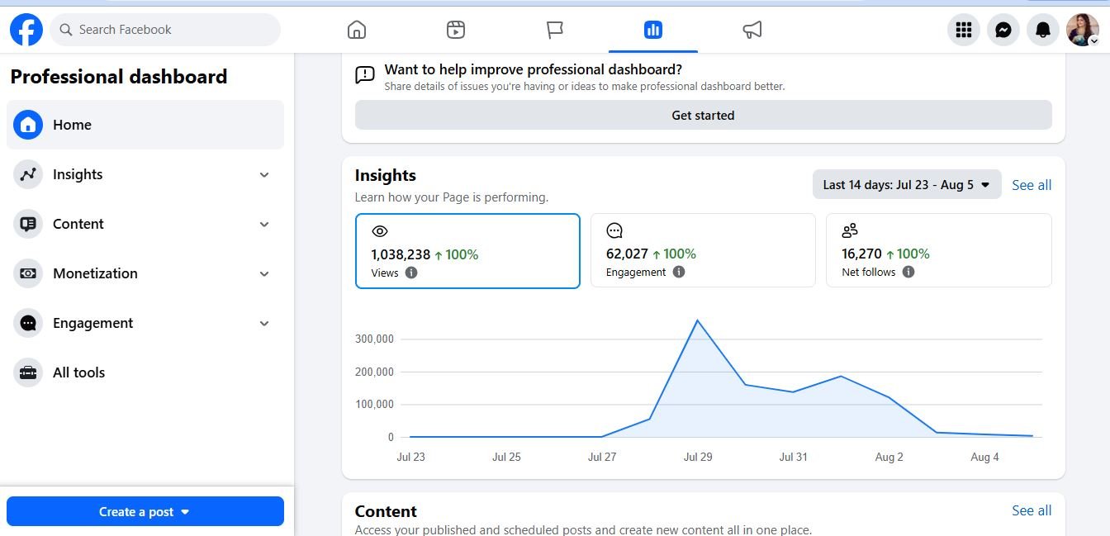This screenshot has width=1110, height=536.
Task: Click the chart peak at Jul 29
Action: [x=698, y=320]
